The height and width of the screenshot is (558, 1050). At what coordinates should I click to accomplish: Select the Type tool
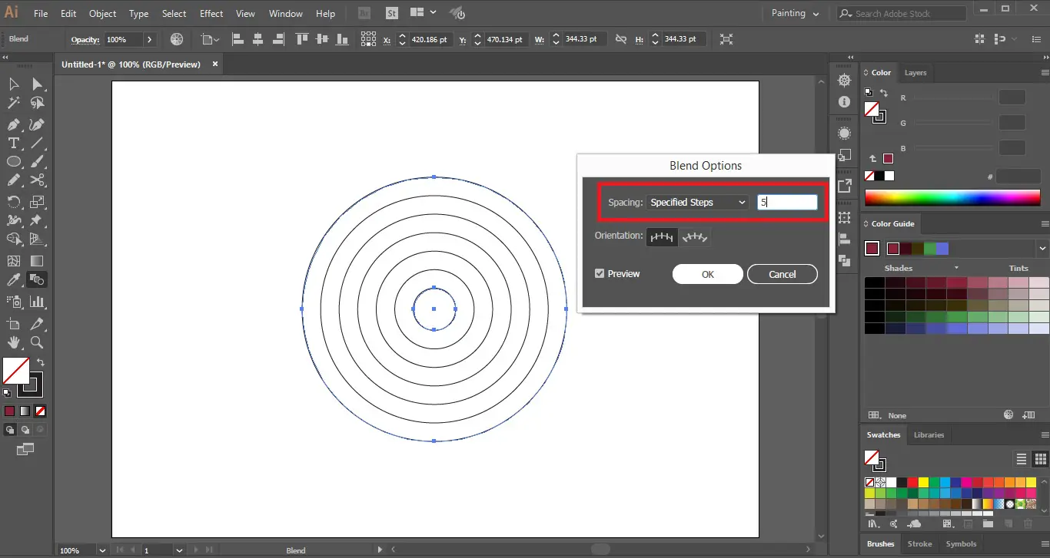(14, 144)
